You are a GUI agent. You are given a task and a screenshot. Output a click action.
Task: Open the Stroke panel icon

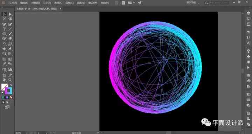(248, 100)
